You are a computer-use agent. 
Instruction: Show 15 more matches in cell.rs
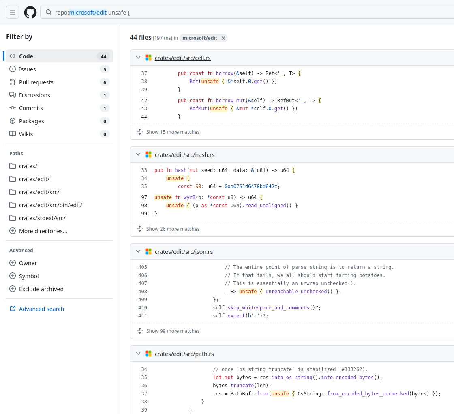(173, 132)
